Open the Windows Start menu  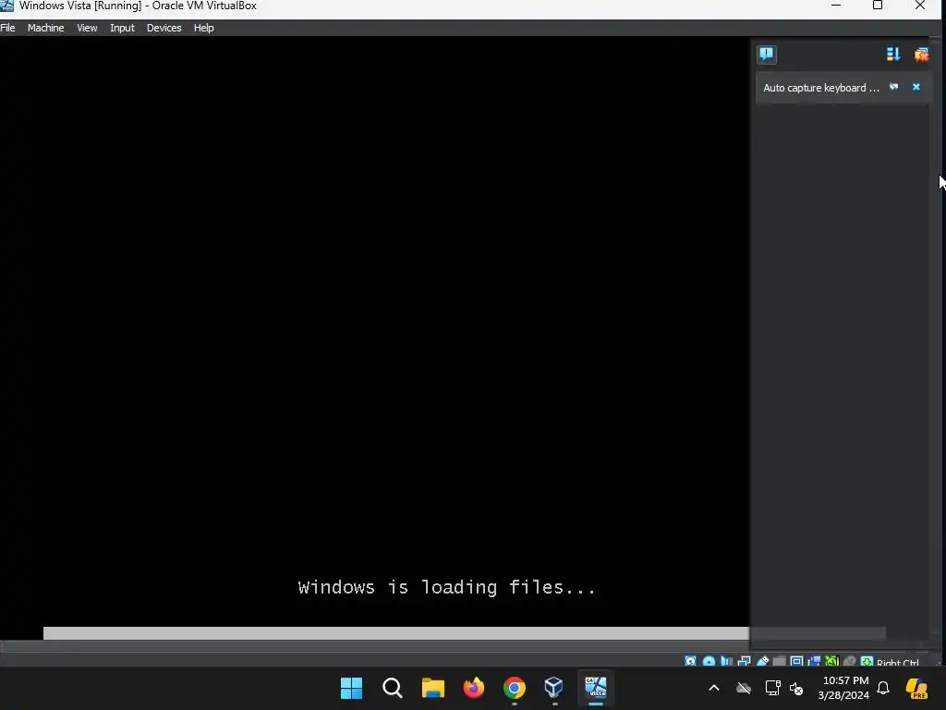click(352, 688)
